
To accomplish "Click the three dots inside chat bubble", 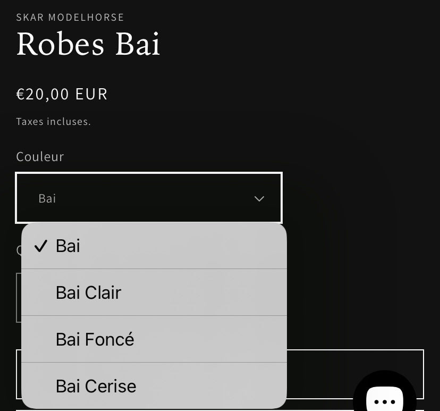I will coord(384,402).
